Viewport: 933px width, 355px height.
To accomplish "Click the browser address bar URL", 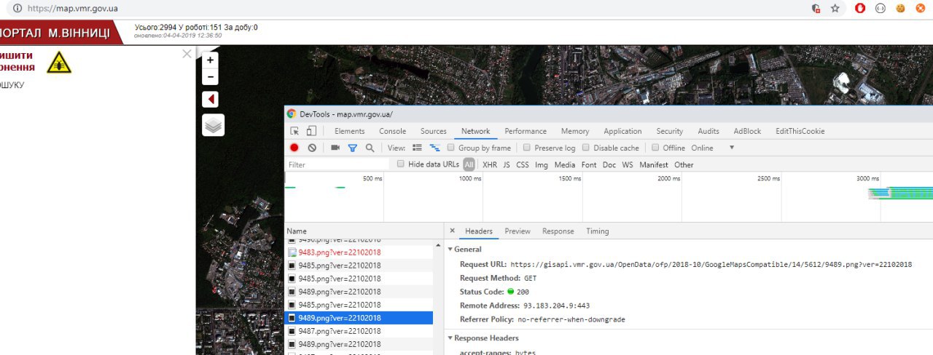I will (73, 9).
